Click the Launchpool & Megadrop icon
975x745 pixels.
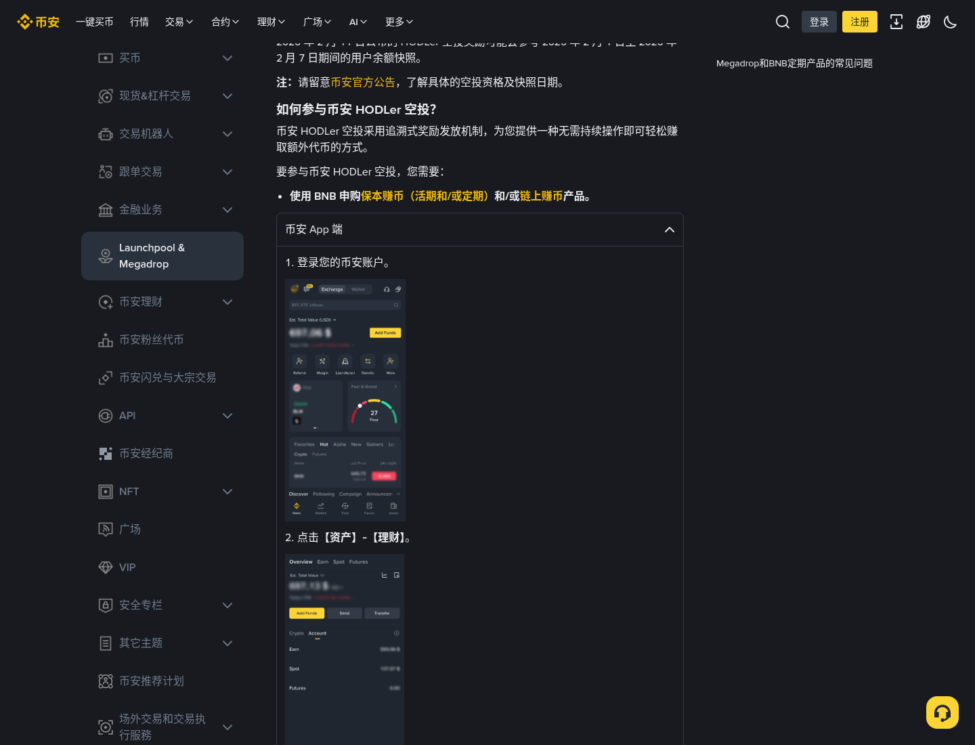[106, 256]
